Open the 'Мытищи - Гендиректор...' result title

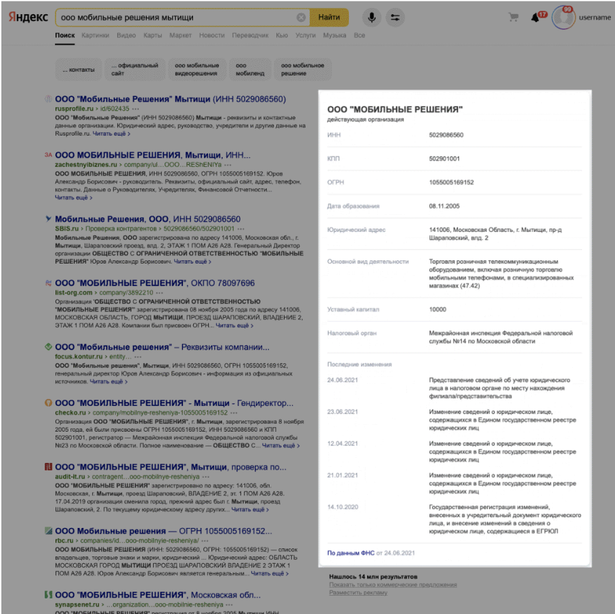point(174,403)
